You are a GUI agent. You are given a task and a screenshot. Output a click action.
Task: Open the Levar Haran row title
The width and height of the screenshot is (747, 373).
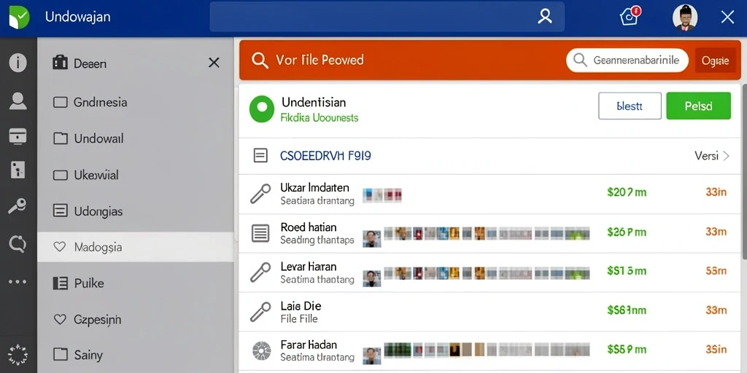click(309, 267)
